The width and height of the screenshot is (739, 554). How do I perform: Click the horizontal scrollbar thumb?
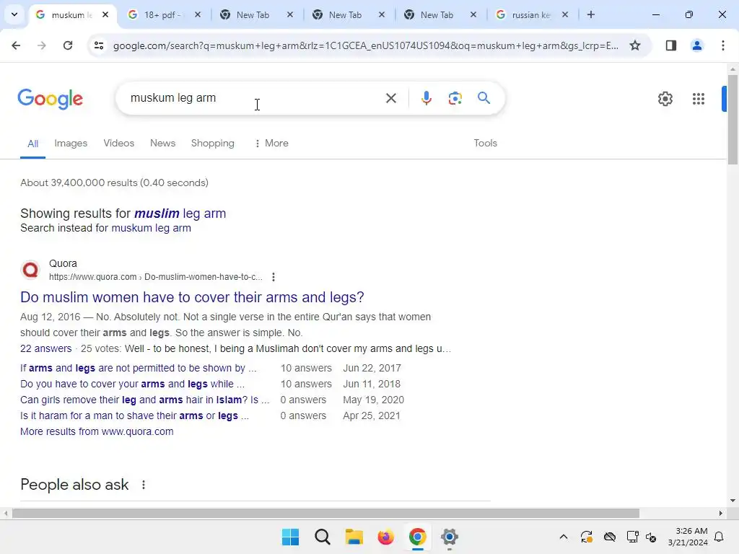click(x=325, y=514)
